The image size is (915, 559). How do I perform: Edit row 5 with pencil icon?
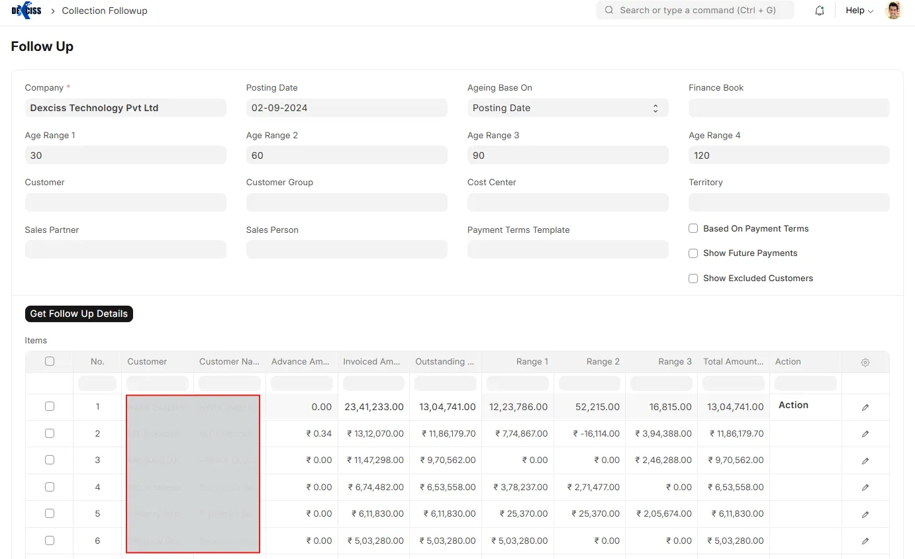point(865,514)
